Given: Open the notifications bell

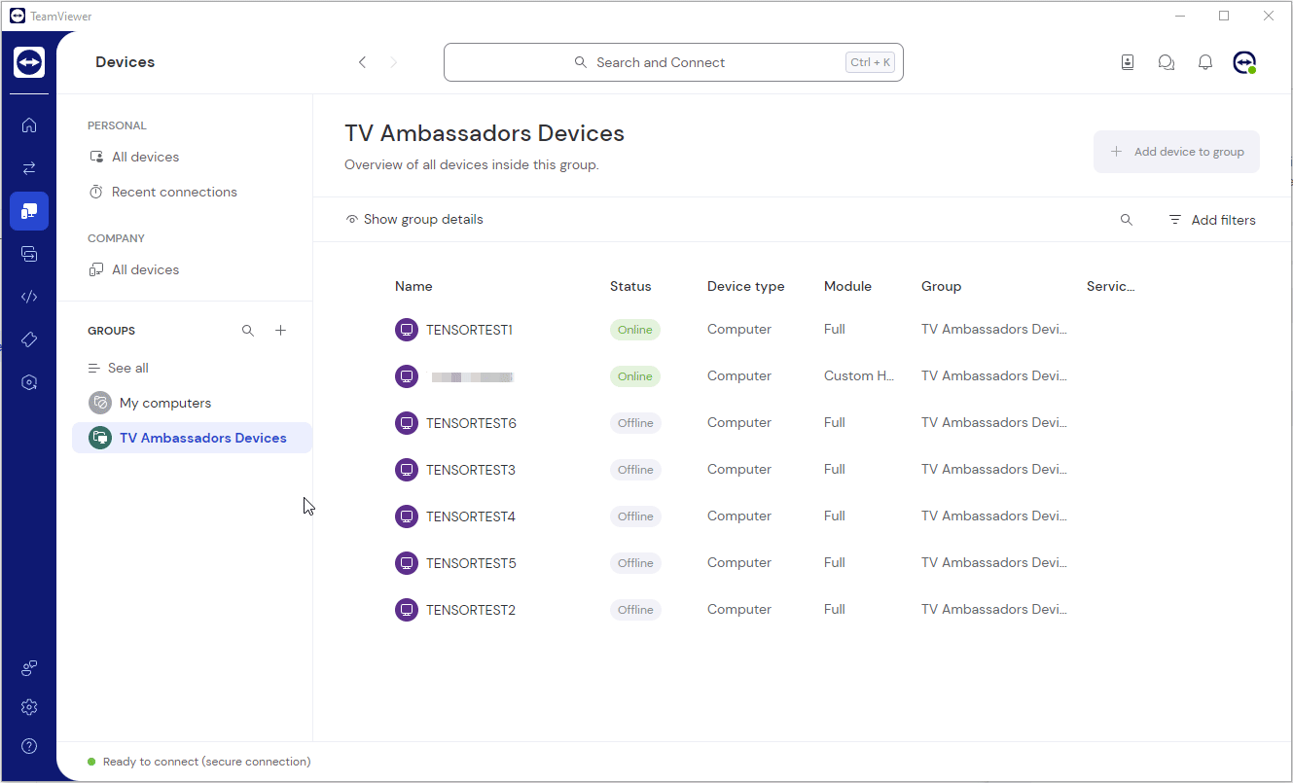Looking at the screenshot, I should click(1205, 62).
